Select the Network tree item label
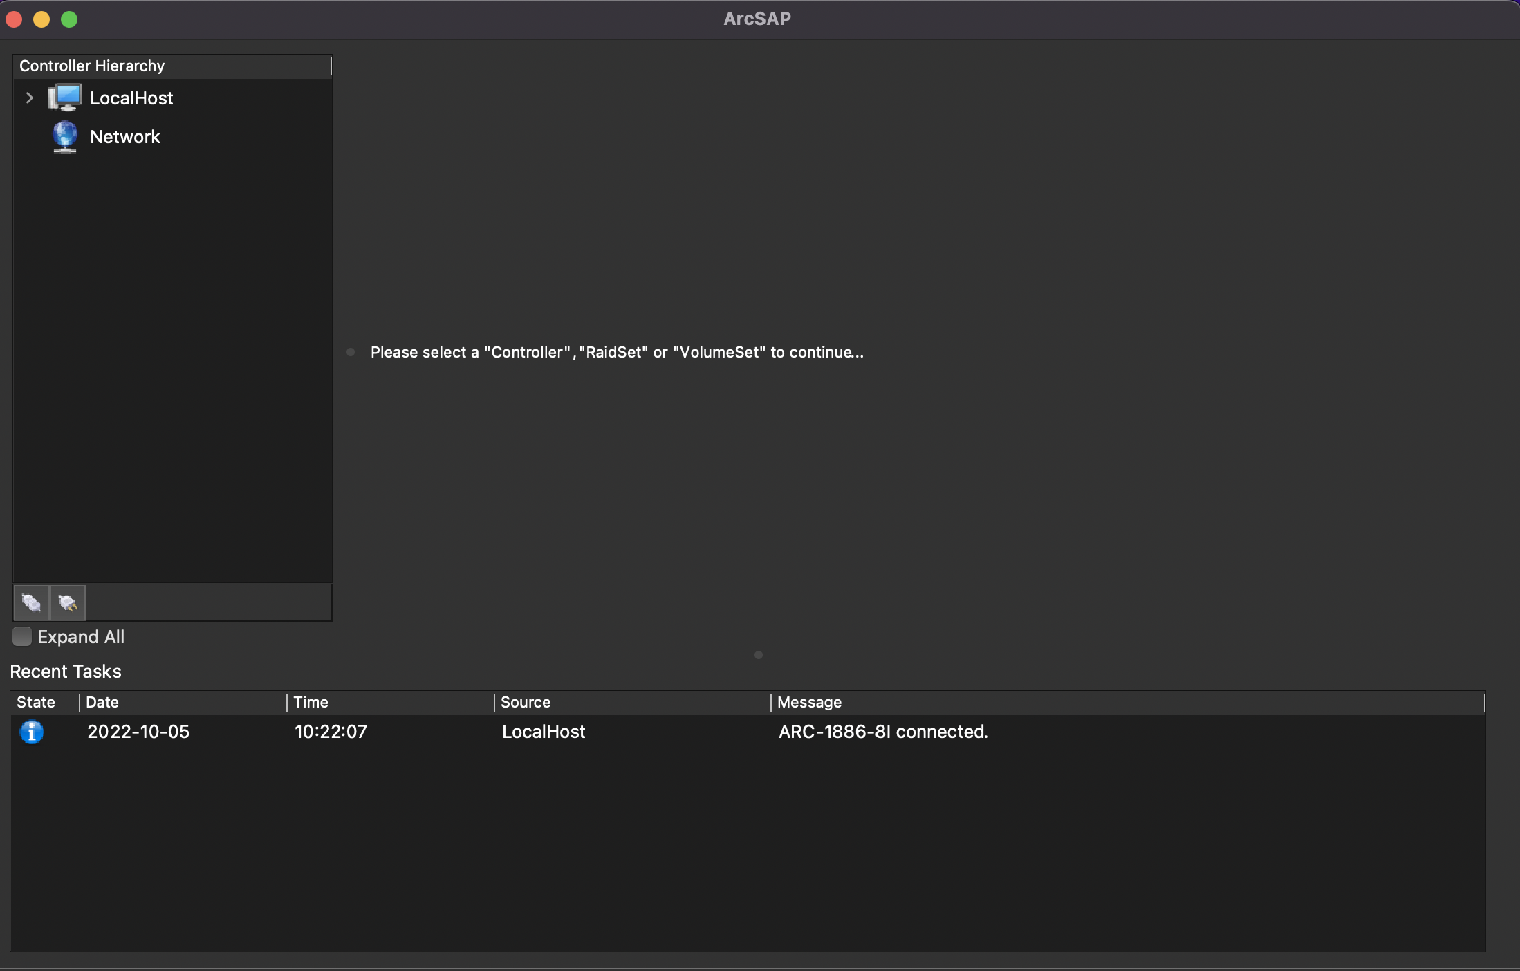Screen dimensions: 1520x971 coord(125,137)
